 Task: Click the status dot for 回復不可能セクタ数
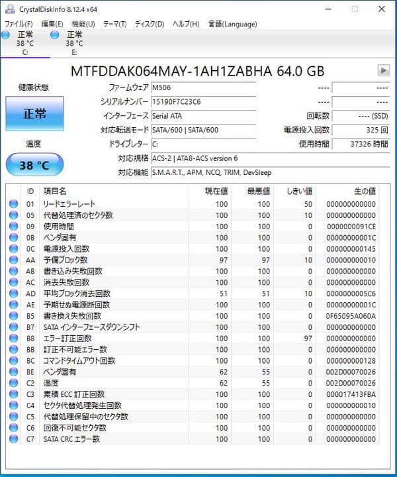(x=13, y=428)
